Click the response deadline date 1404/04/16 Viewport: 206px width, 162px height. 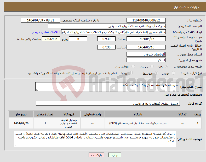click(x=146, y=39)
